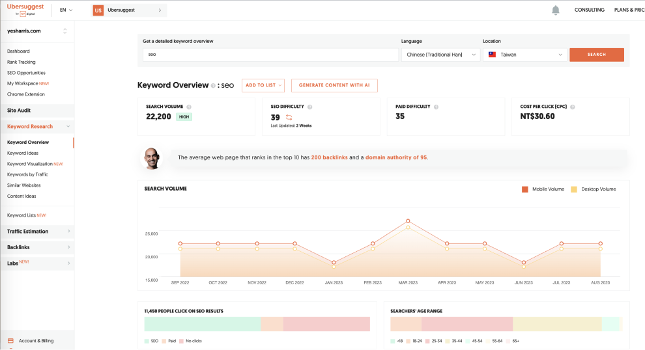Viewport: 645px width, 350px height.
Task: Expand the Backlinks section
Action: 37,247
